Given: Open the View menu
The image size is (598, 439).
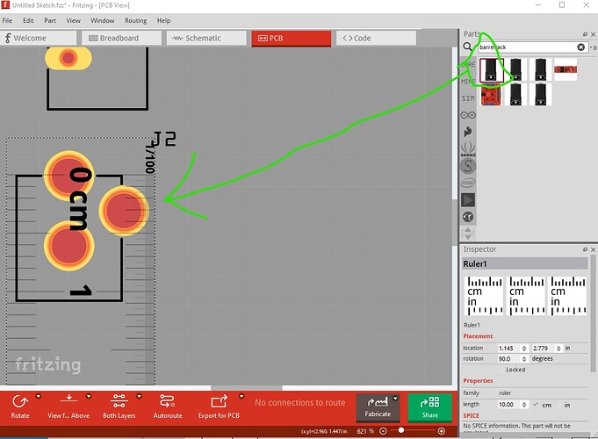Looking at the screenshot, I should coord(73,20).
